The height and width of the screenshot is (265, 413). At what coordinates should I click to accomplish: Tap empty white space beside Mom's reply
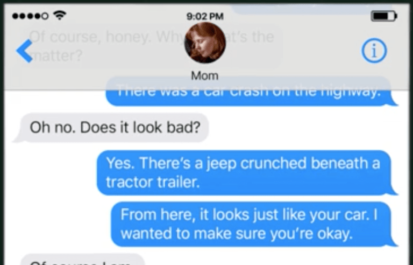click(303, 128)
